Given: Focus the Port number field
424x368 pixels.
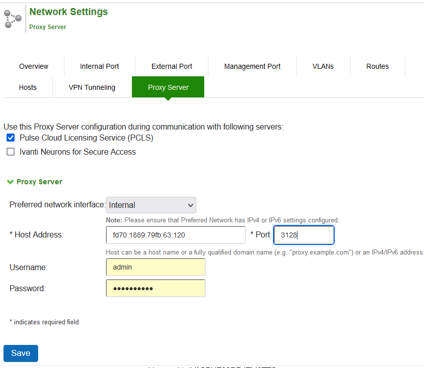Looking at the screenshot, I should [304, 234].
